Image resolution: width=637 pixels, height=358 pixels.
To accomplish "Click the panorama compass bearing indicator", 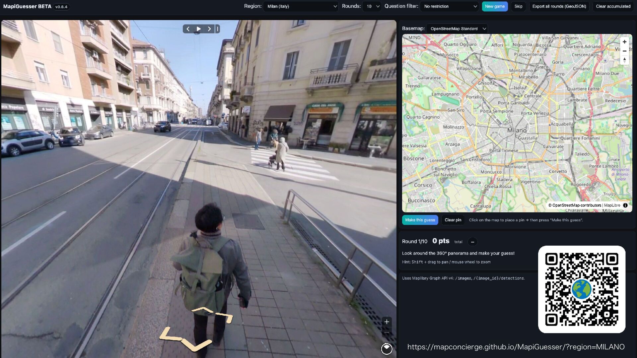I will tap(387, 349).
